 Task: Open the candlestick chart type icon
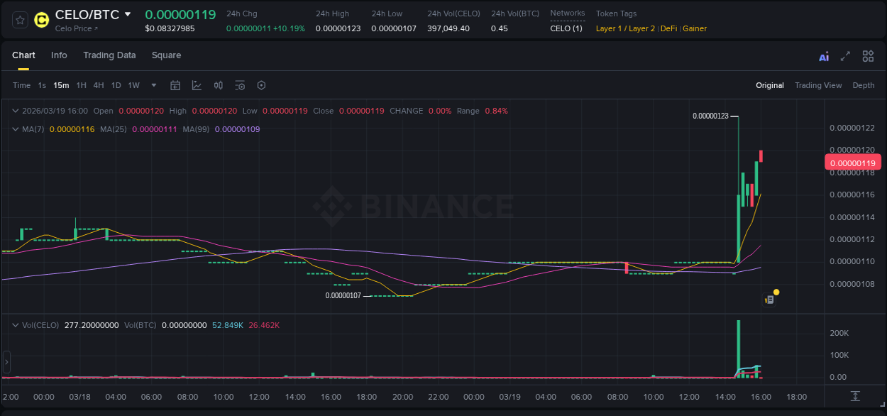[218, 85]
